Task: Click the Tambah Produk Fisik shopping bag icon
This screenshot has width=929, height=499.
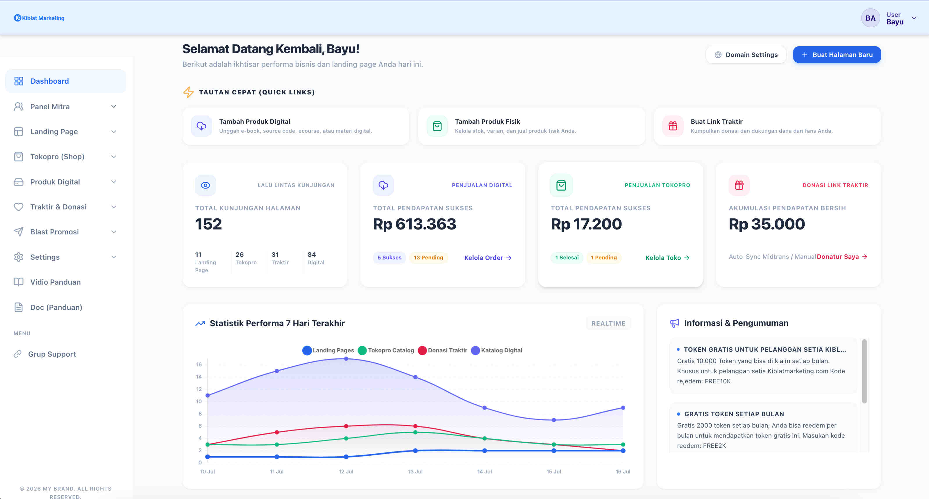Action: click(437, 126)
